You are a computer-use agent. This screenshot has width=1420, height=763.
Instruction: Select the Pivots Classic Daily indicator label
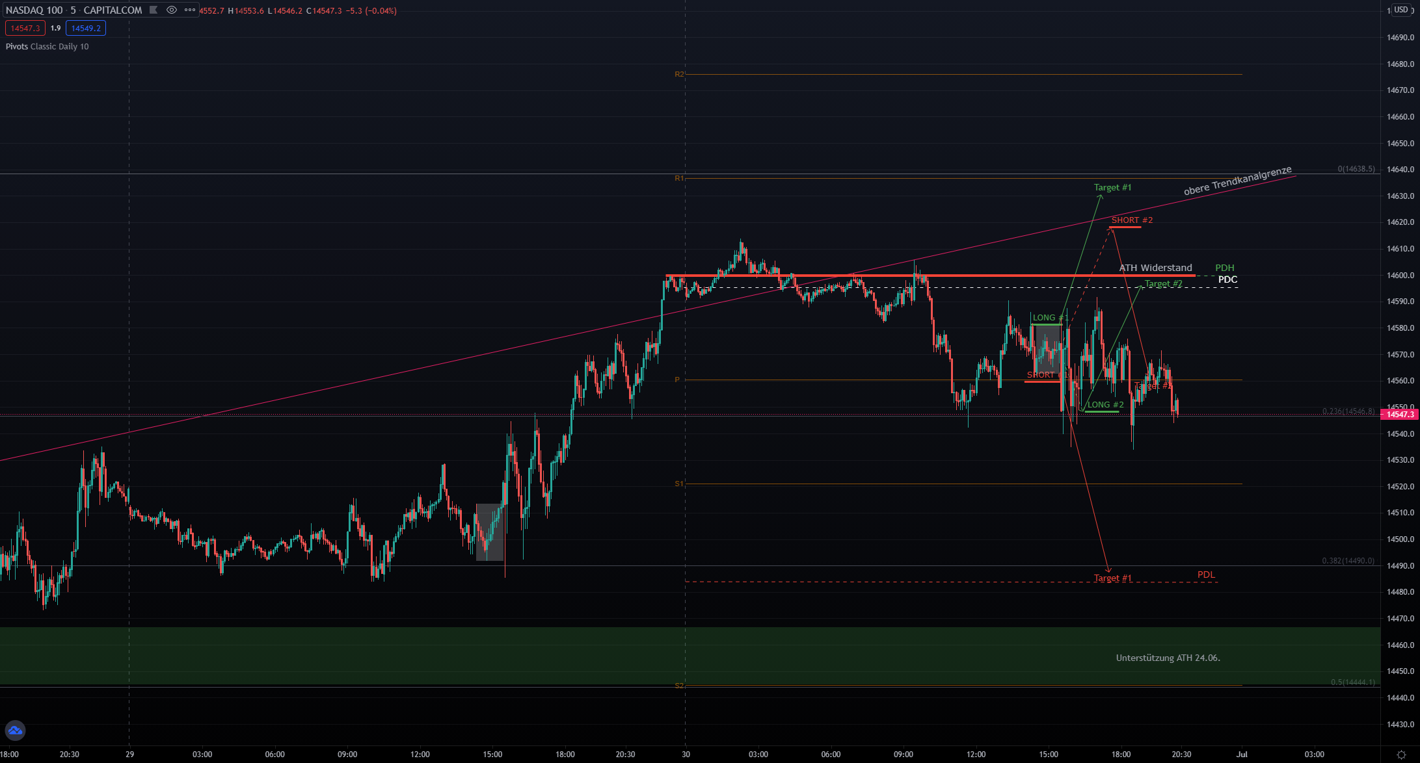47,47
